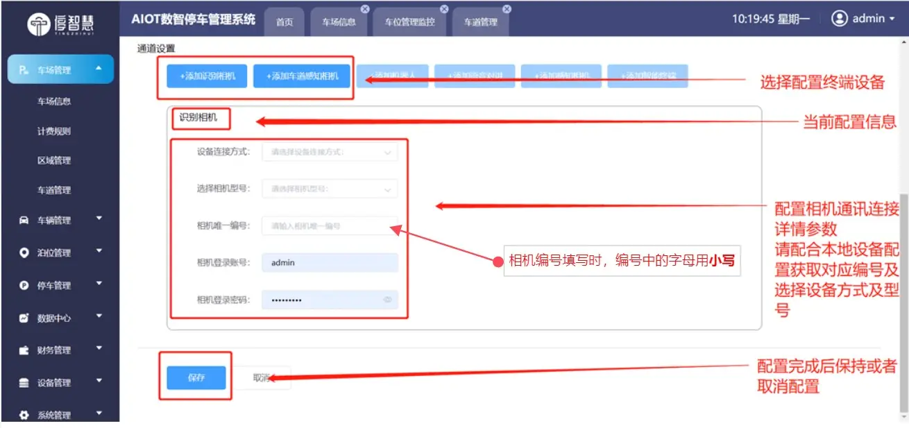
Task: Click the 泊位管理 location pin icon
Action: pyautogui.click(x=23, y=252)
